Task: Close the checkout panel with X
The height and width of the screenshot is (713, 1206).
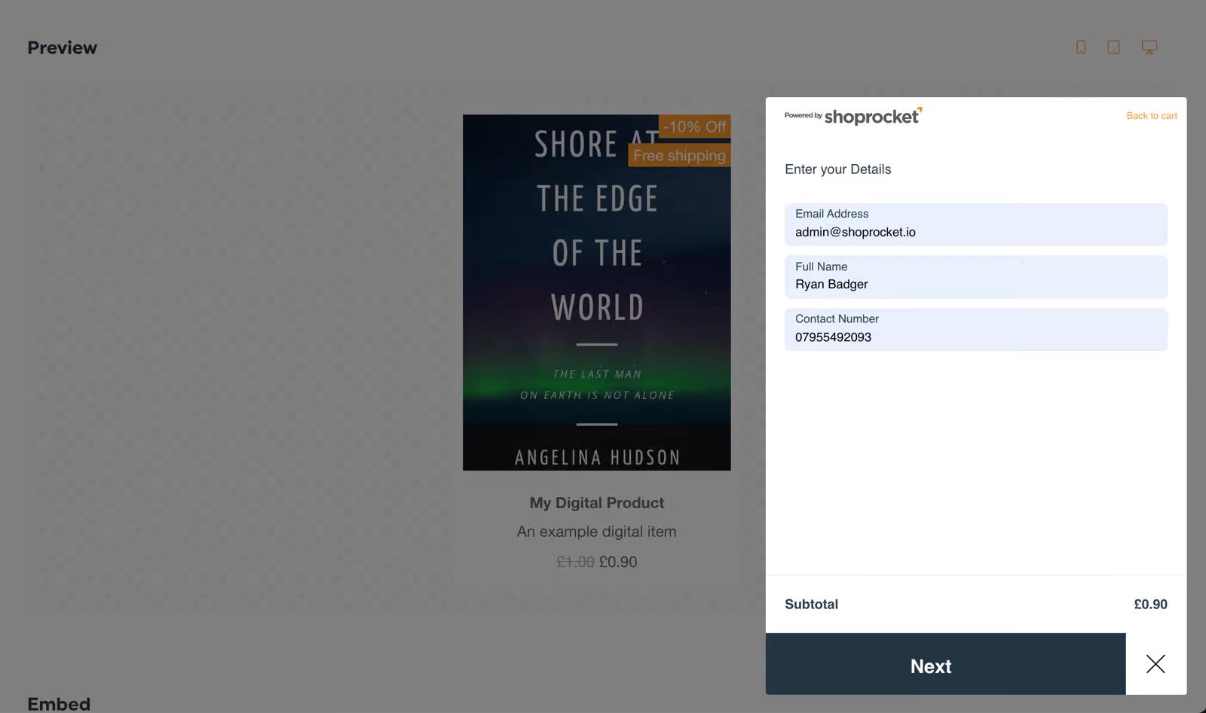Action: tap(1155, 664)
